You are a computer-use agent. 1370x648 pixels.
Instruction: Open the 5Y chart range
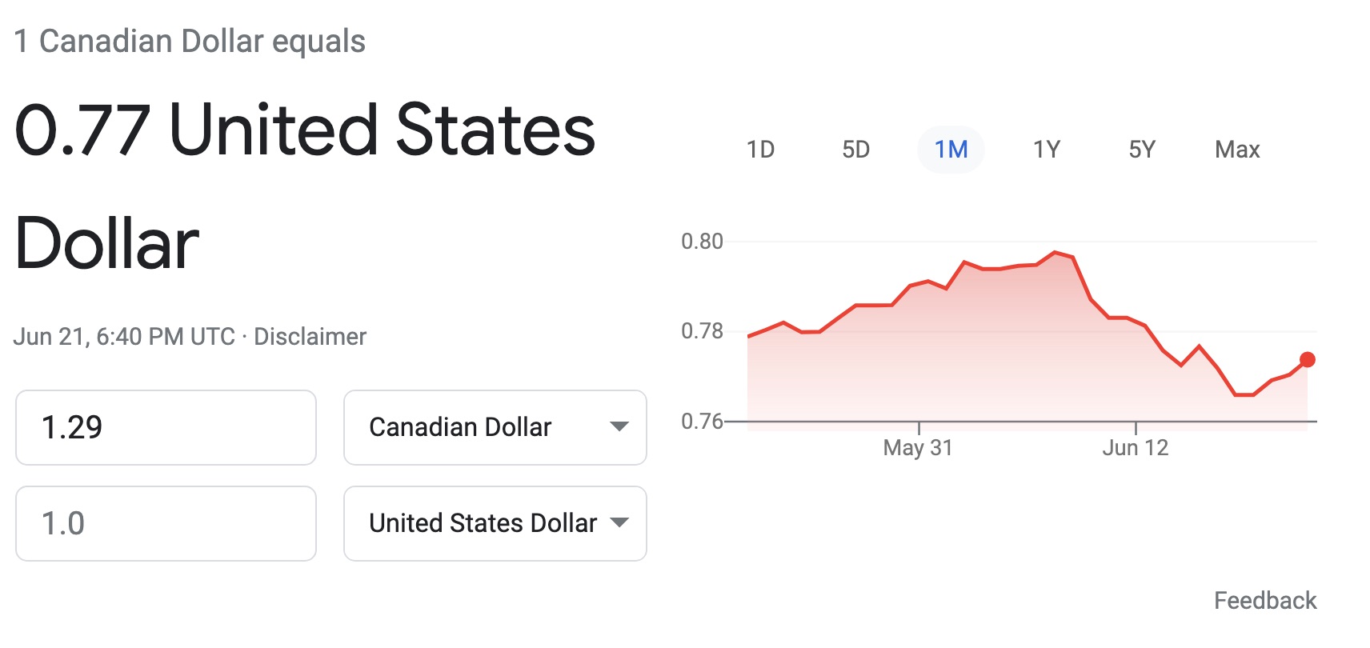click(x=1140, y=149)
